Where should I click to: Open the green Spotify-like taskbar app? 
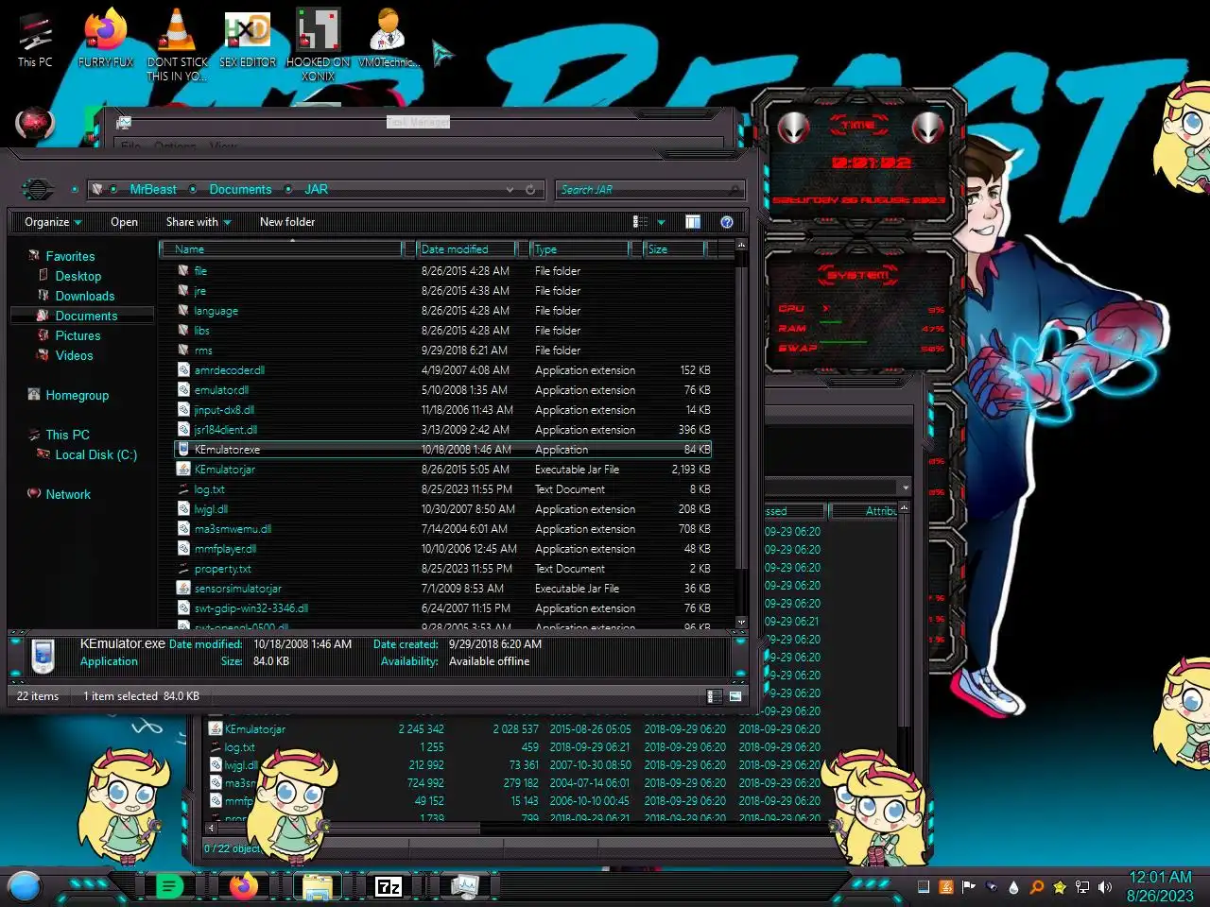click(x=169, y=886)
